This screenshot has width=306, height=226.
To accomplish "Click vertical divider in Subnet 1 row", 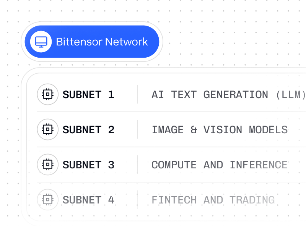I will pos(137,95).
